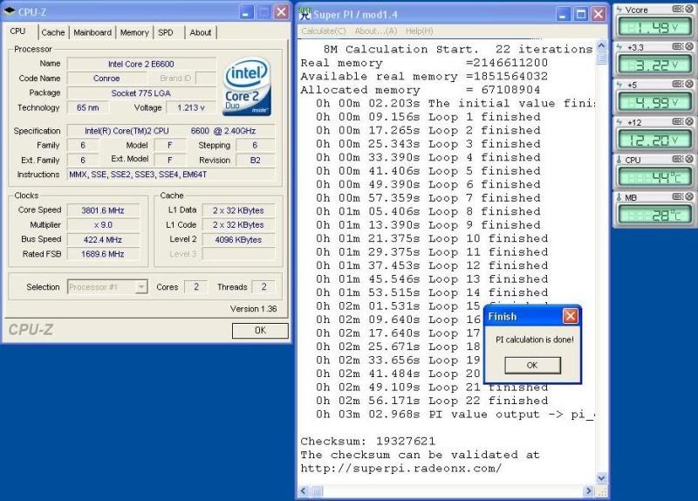Viewport: 698px width, 501px height.
Task: Click OK in the Finish dialog
Action: point(532,365)
